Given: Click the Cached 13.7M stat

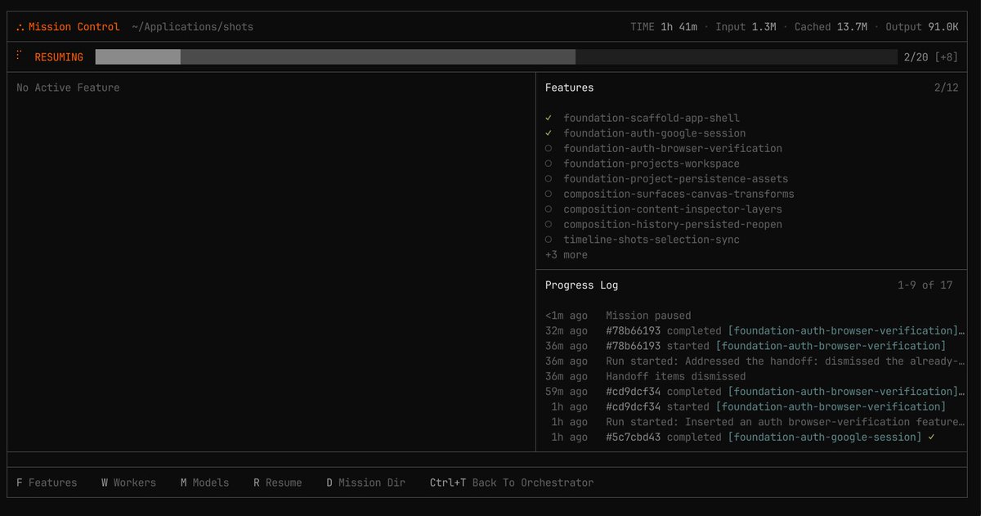Looking at the screenshot, I should tap(831, 27).
